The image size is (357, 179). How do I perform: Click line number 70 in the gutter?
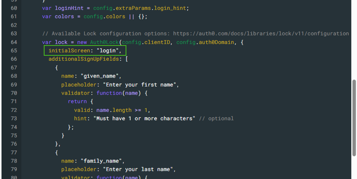click(x=14, y=93)
